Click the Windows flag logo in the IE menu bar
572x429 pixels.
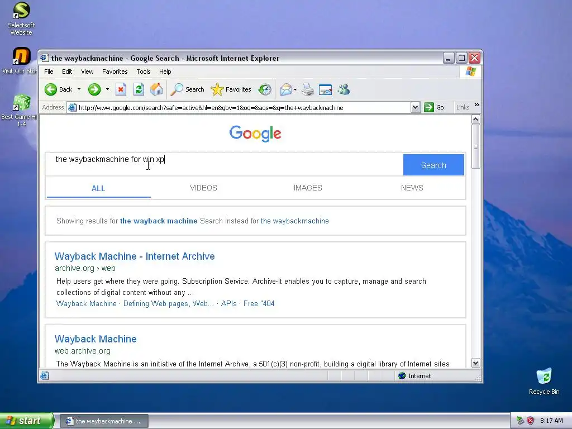coord(470,71)
